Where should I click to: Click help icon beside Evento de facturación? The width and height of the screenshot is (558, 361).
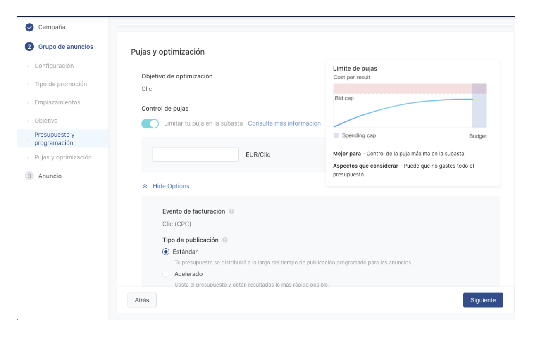tap(231, 211)
